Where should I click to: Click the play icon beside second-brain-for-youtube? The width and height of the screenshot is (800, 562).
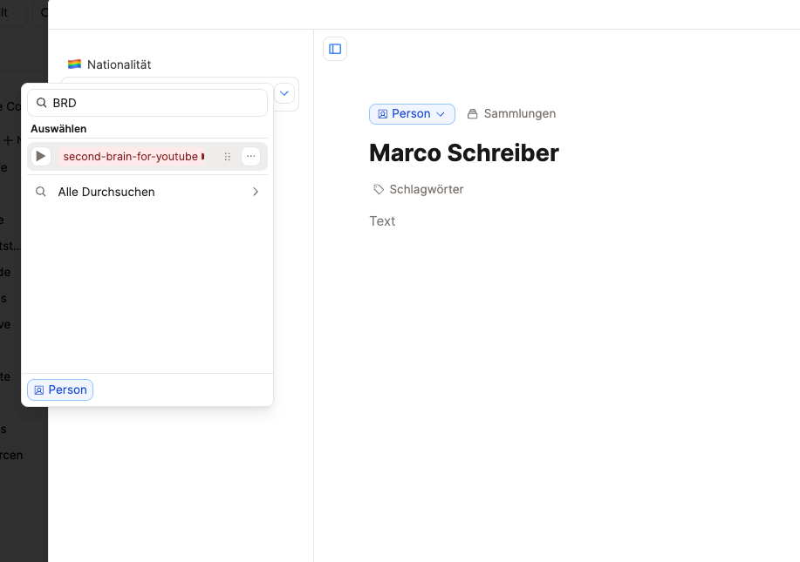click(x=41, y=156)
